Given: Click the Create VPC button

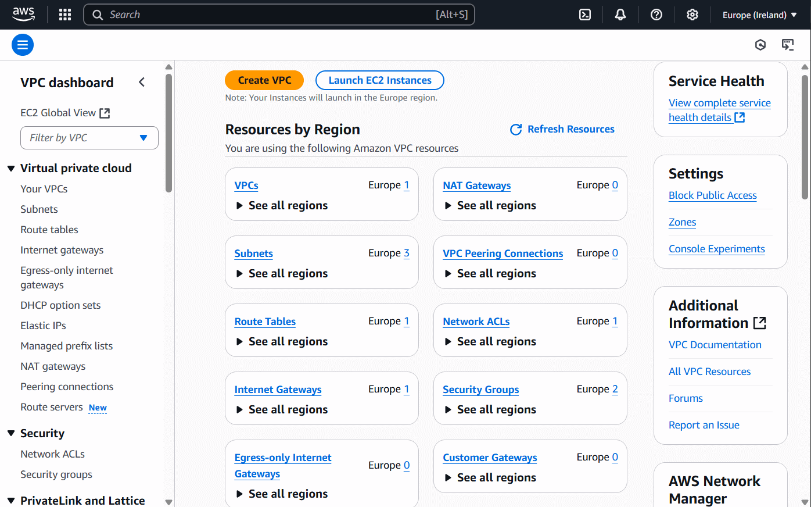Looking at the screenshot, I should tap(264, 80).
